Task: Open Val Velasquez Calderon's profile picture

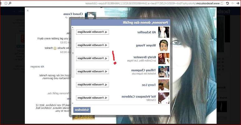Action: click(164, 98)
